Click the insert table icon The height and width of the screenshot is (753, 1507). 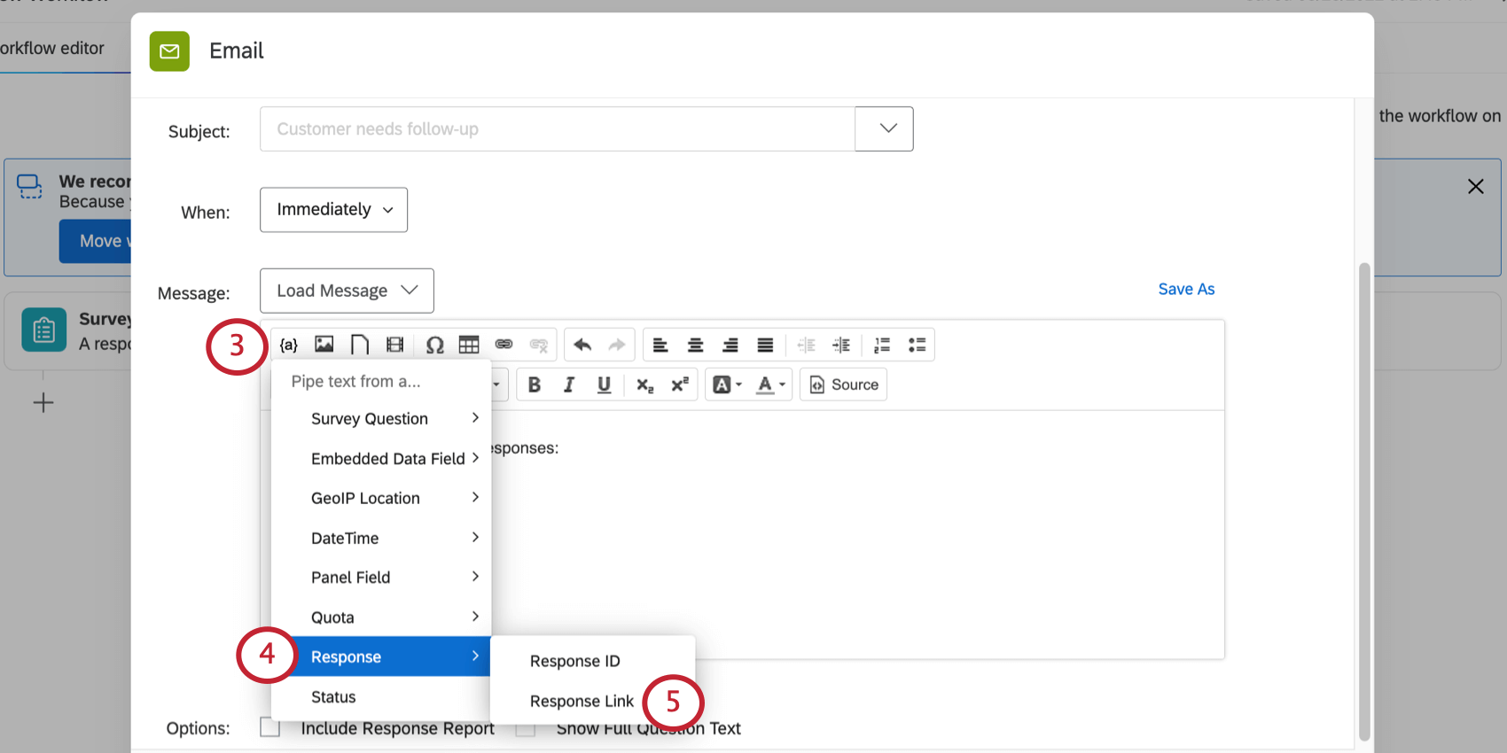(469, 345)
